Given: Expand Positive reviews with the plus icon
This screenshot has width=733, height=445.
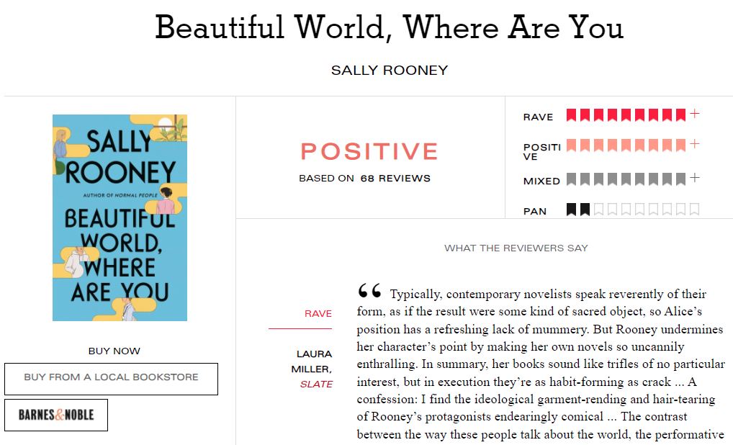Looking at the screenshot, I should click(695, 143).
